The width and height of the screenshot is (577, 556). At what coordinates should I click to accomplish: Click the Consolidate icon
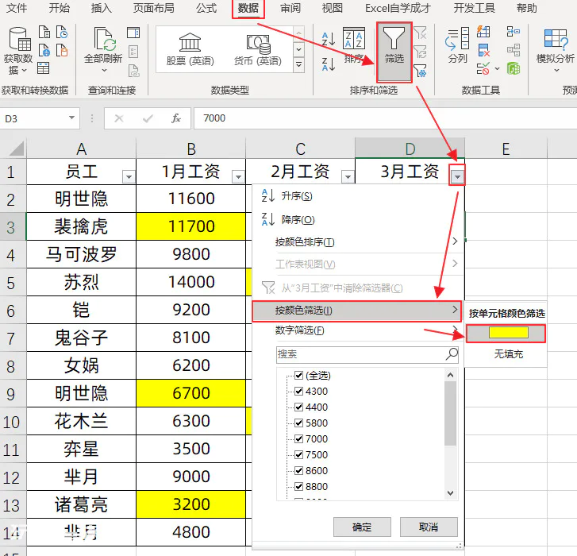point(514,32)
